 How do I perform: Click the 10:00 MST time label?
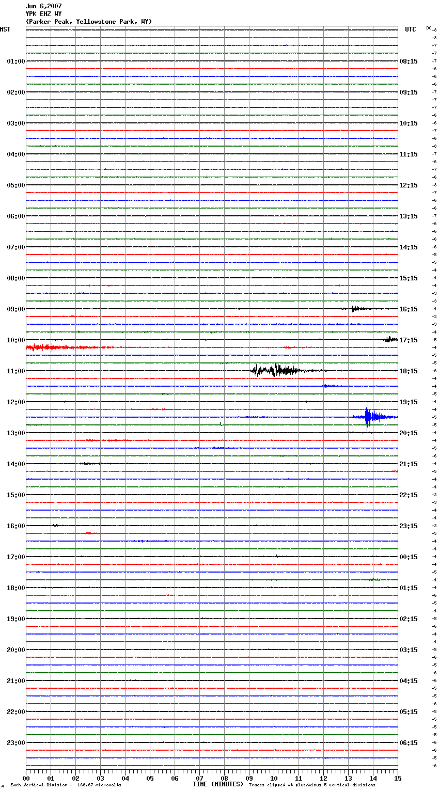pyautogui.click(x=16, y=340)
